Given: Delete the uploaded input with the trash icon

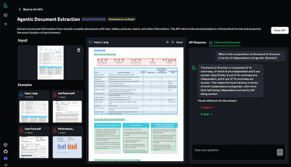Looking at the screenshot, I should [x=79, y=50].
